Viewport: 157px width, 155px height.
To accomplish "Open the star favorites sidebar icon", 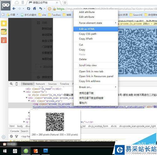I will (4, 23).
